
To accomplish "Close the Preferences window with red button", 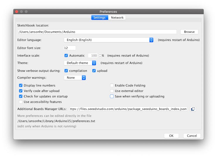I will pos(17,12).
